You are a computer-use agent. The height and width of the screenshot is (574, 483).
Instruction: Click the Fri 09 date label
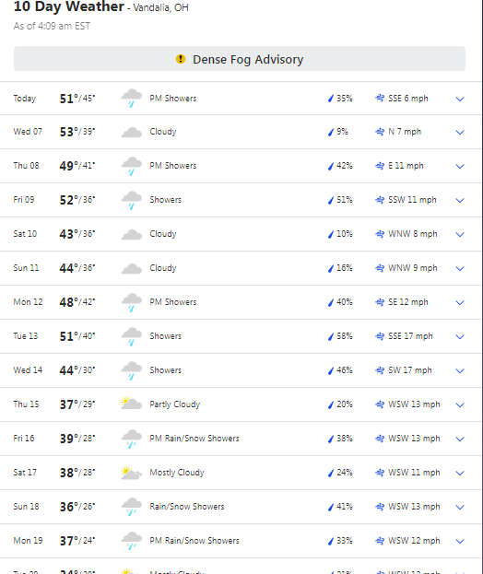(x=24, y=200)
